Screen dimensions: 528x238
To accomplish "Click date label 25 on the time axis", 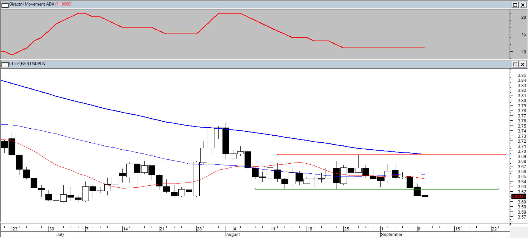I will point(347,229).
